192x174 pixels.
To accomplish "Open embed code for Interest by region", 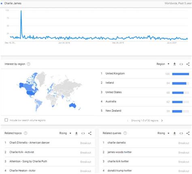I will (x=181, y=64).
